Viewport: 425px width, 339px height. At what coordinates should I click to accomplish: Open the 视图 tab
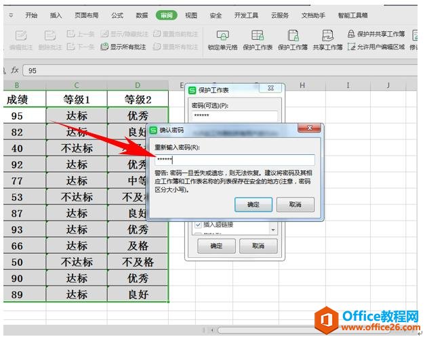191,16
